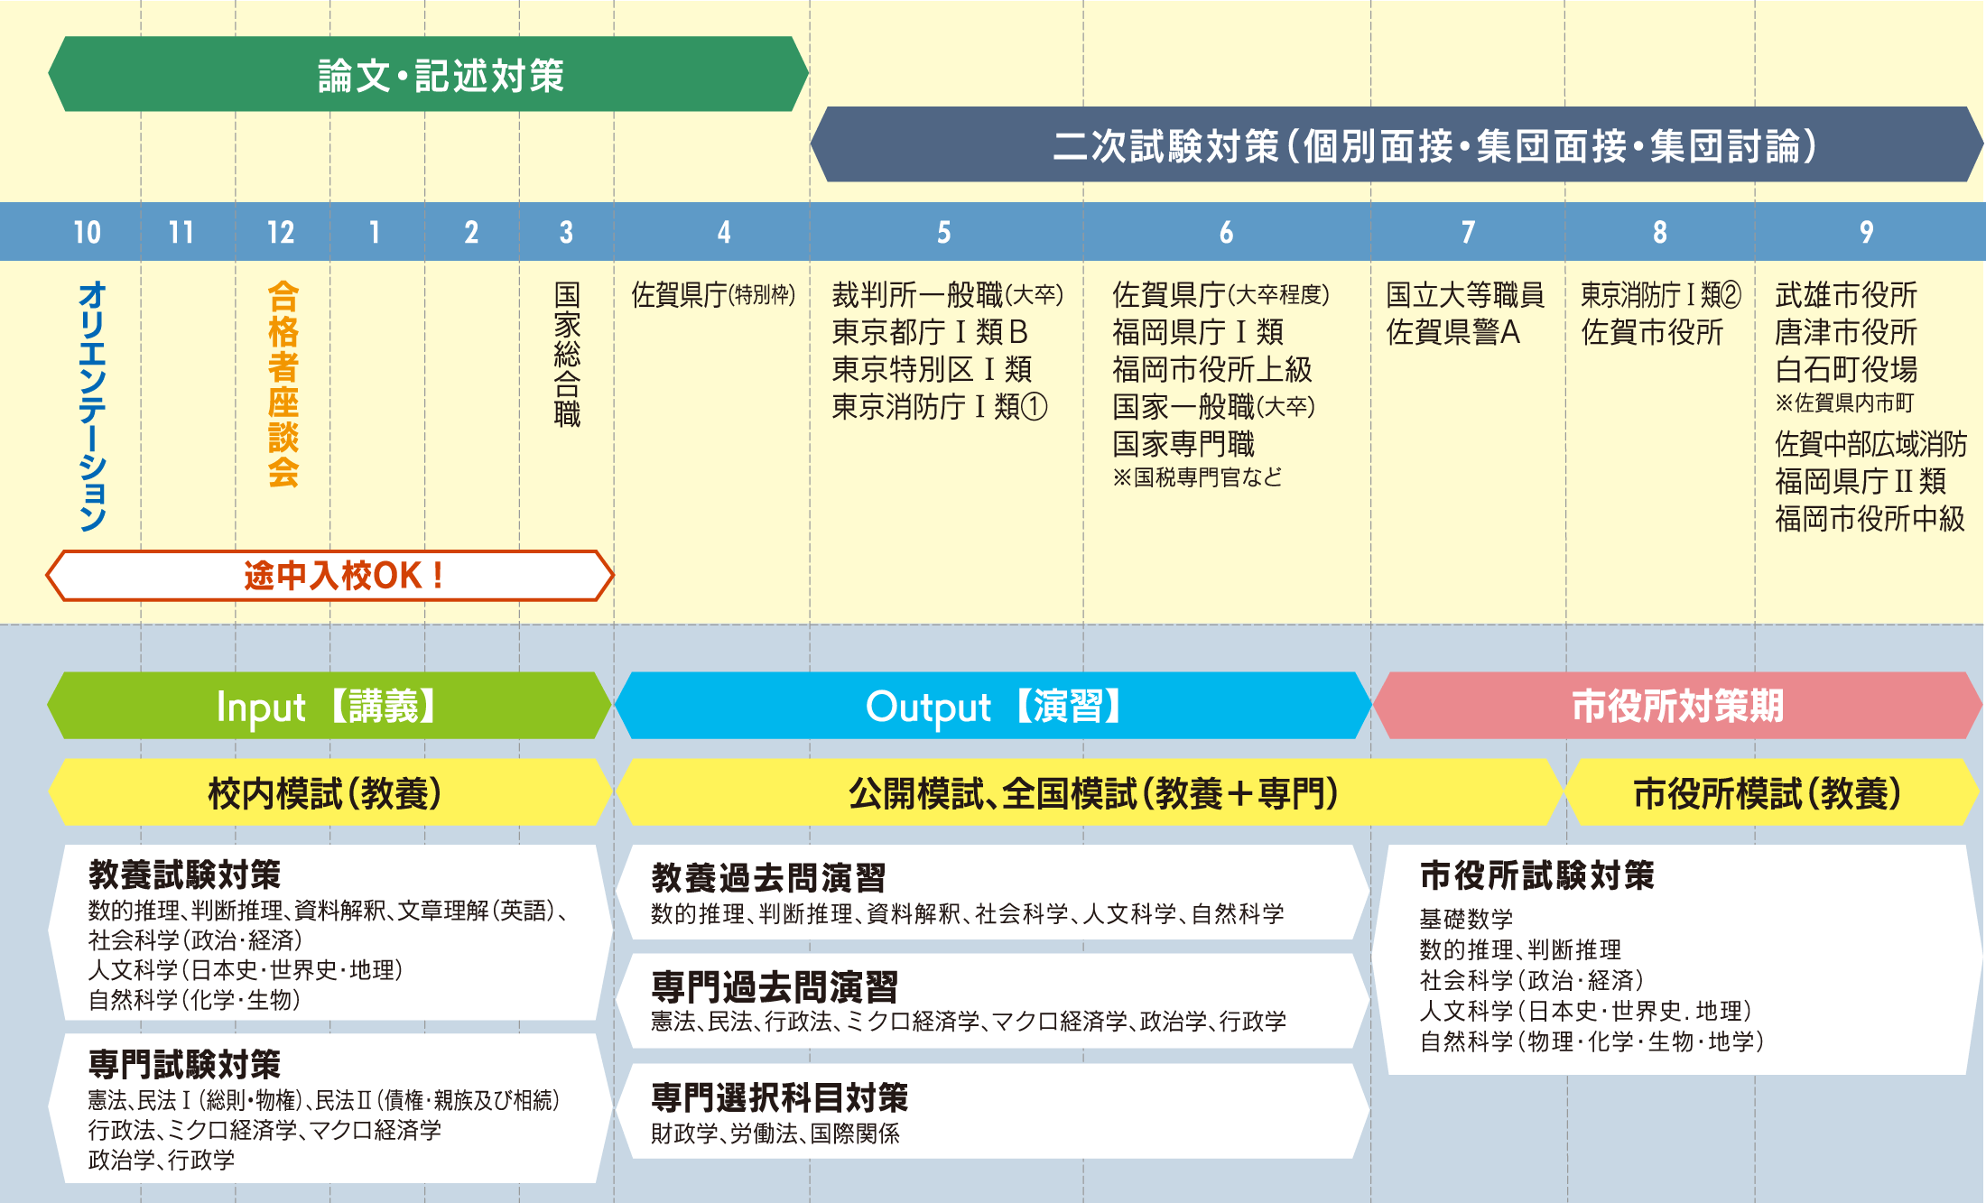Select month 3 in the timeline
The width and height of the screenshot is (1986, 1203).
click(x=566, y=232)
